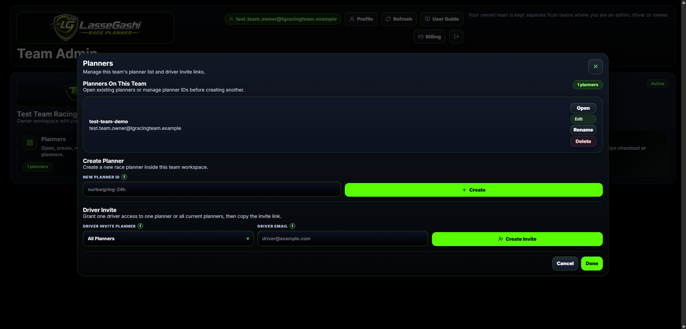686x329 pixels.
Task: Click the Refresh button
Action: pos(399,19)
